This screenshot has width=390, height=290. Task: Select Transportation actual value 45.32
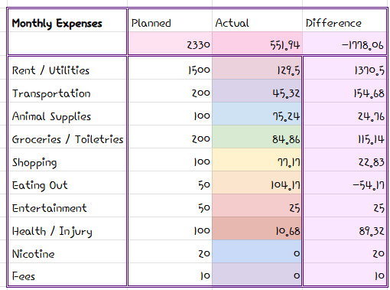pos(257,91)
